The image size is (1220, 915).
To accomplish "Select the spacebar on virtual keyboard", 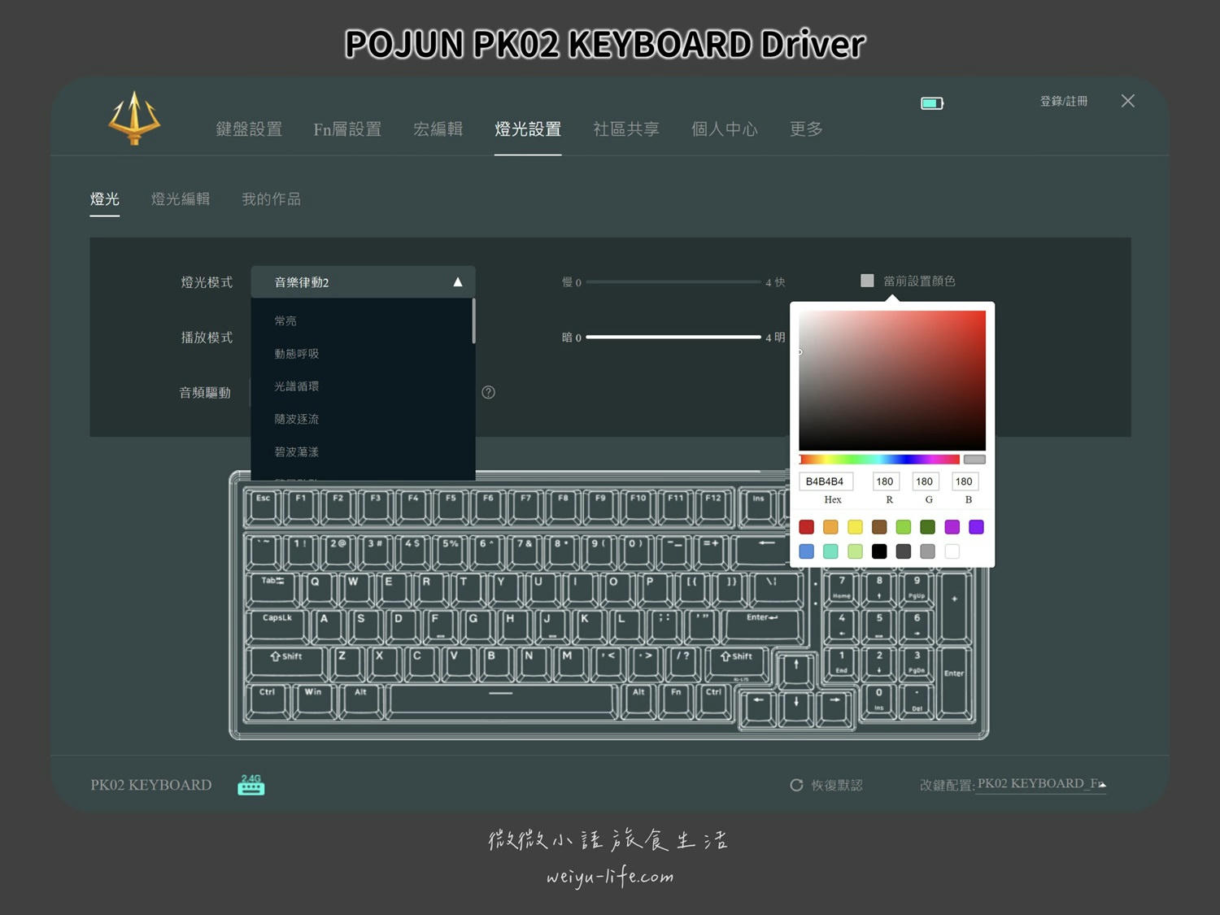I will tap(501, 701).
